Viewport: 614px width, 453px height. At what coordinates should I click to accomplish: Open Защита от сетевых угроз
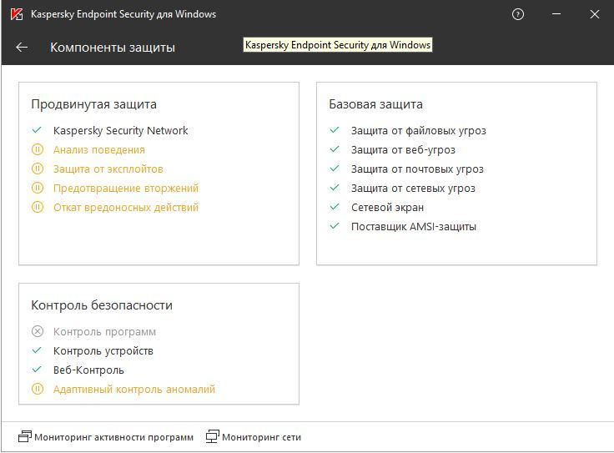[x=414, y=189]
